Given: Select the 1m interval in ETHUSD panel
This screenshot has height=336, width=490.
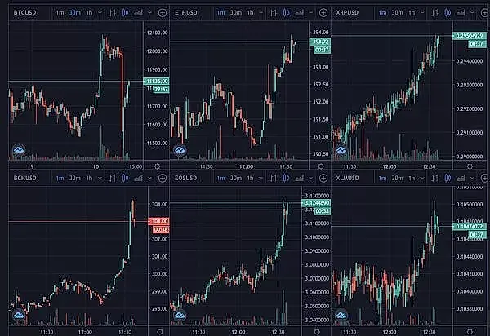Looking at the screenshot, I should (x=221, y=13).
